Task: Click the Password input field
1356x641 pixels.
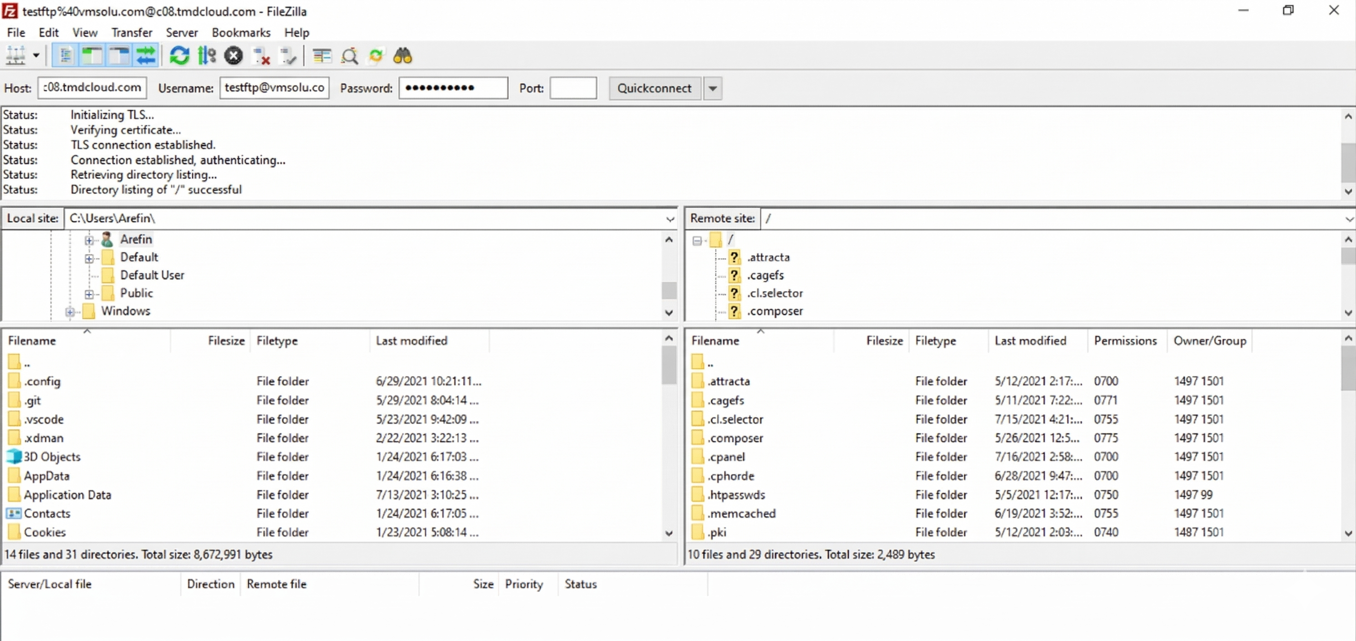Action: pyautogui.click(x=453, y=87)
